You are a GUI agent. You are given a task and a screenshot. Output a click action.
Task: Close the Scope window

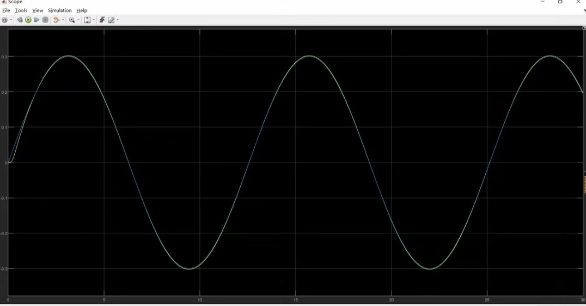click(x=578, y=2)
